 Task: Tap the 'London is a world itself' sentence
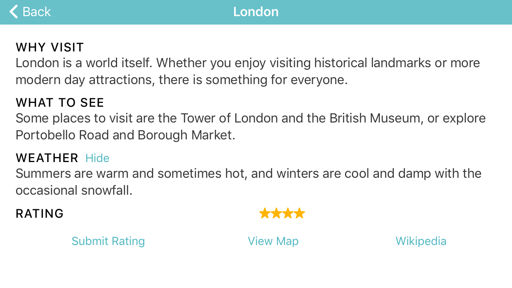84,63
